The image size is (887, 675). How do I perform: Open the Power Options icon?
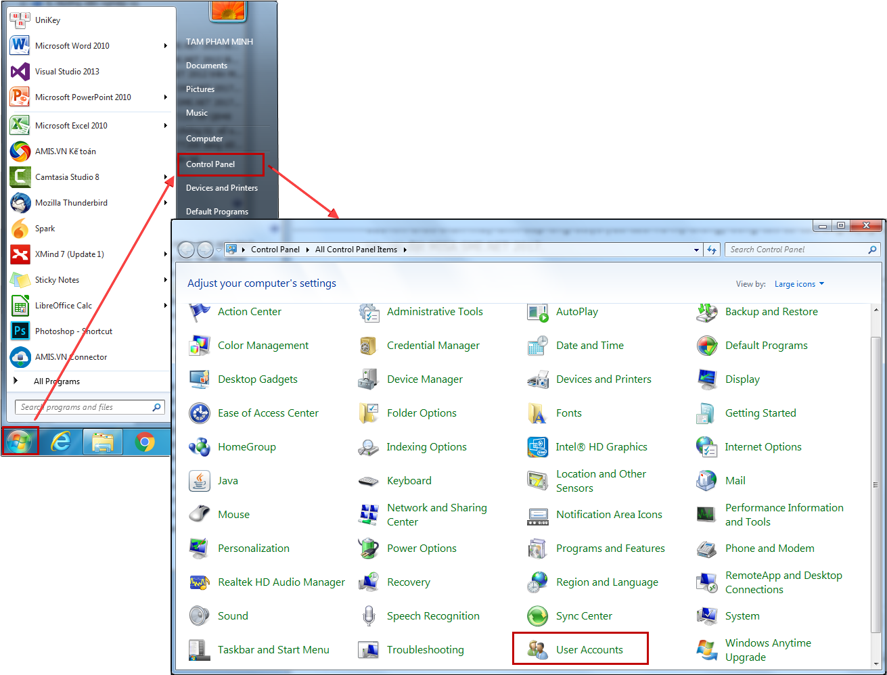pyautogui.click(x=368, y=549)
